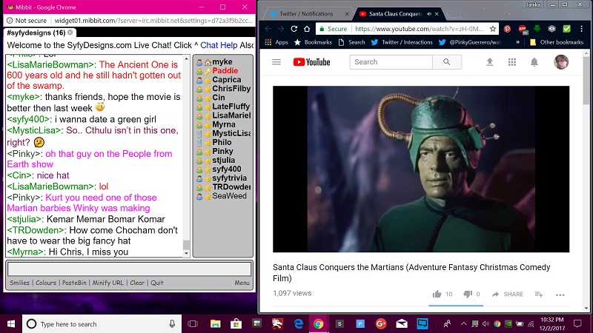Viewport: 593px width, 333px height.
Task: Select user stjulia in the nick list
Action: coord(224,160)
